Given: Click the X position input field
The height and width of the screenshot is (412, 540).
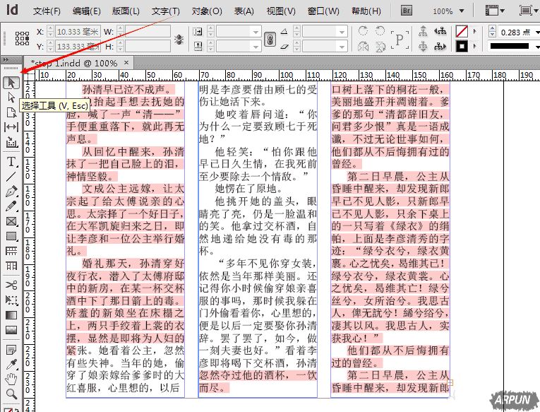Looking at the screenshot, I should [78, 32].
